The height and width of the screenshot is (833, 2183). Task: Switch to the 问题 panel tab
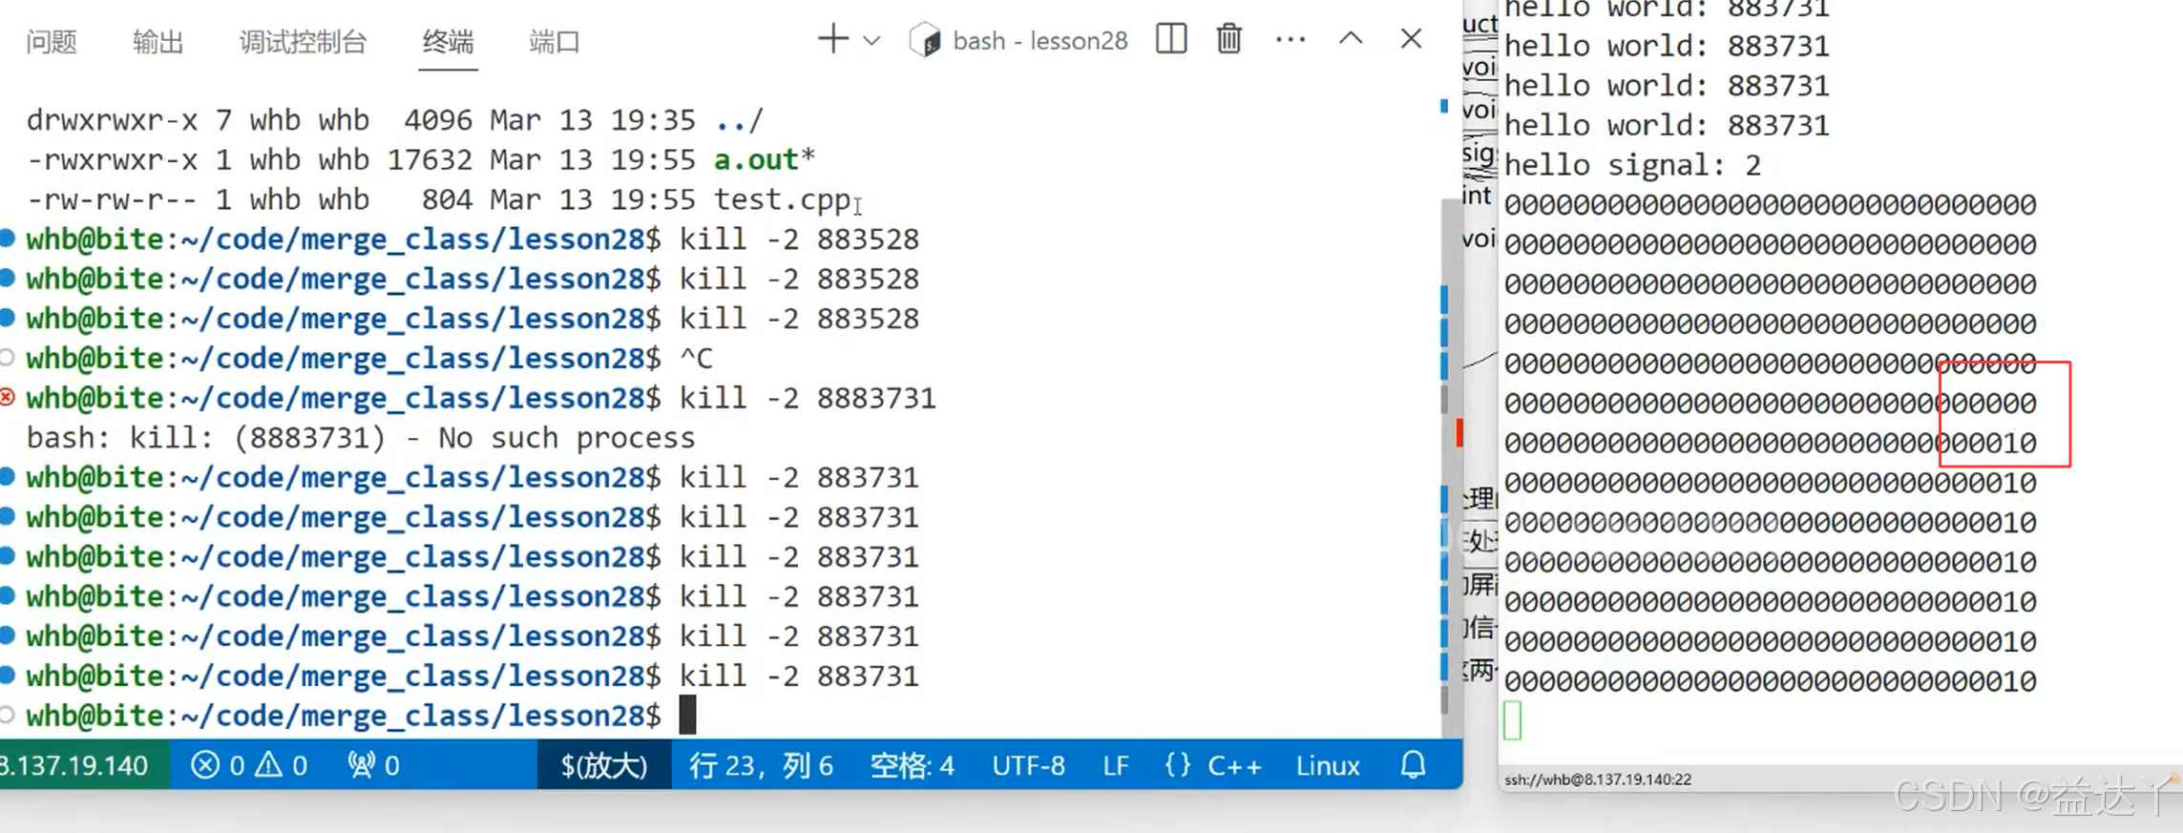52,42
